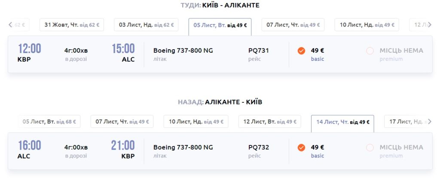Choose outbound date 05 Лист, Вт.

[220, 25]
